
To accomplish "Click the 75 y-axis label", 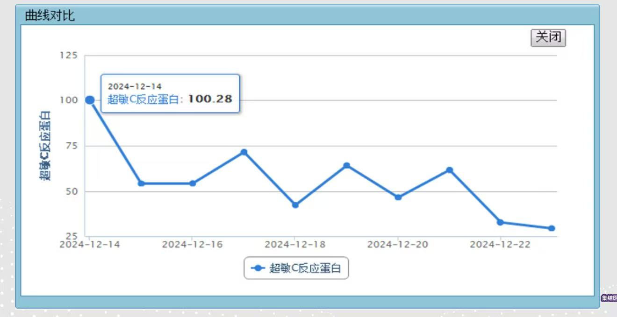I will pos(70,146).
